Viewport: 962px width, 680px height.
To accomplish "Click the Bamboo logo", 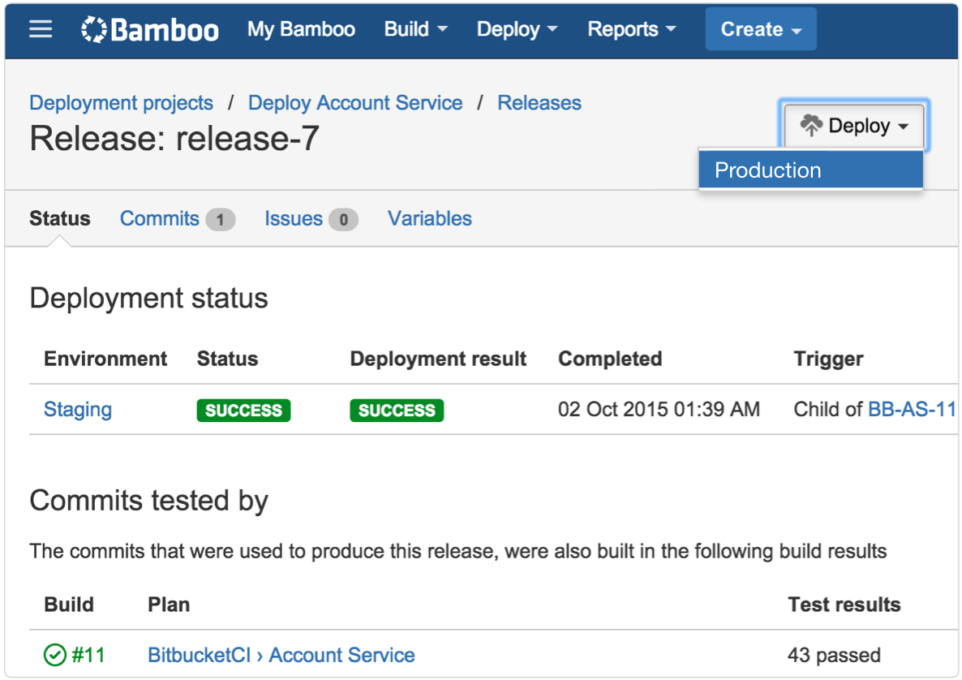I will [x=150, y=30].
